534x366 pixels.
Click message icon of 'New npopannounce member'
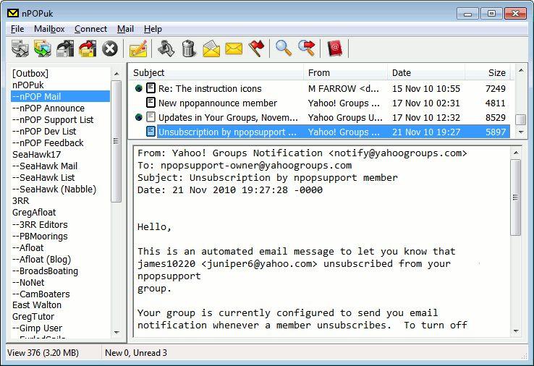pos(151,103)
